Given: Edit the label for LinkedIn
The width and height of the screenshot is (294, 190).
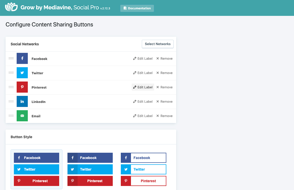Looking at the screenshot, I should pyautogui.click(x=143, y=101).
